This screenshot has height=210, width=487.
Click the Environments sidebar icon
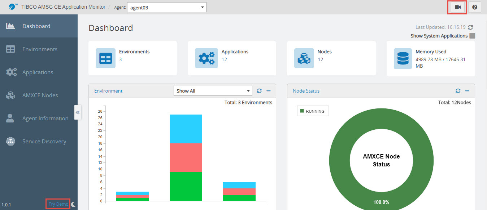pos(10,49)
